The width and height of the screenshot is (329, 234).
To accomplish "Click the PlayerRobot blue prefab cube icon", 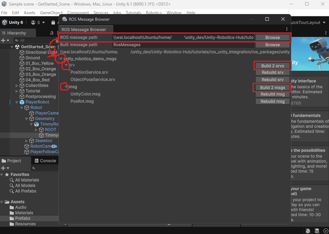I will [22, 102].
